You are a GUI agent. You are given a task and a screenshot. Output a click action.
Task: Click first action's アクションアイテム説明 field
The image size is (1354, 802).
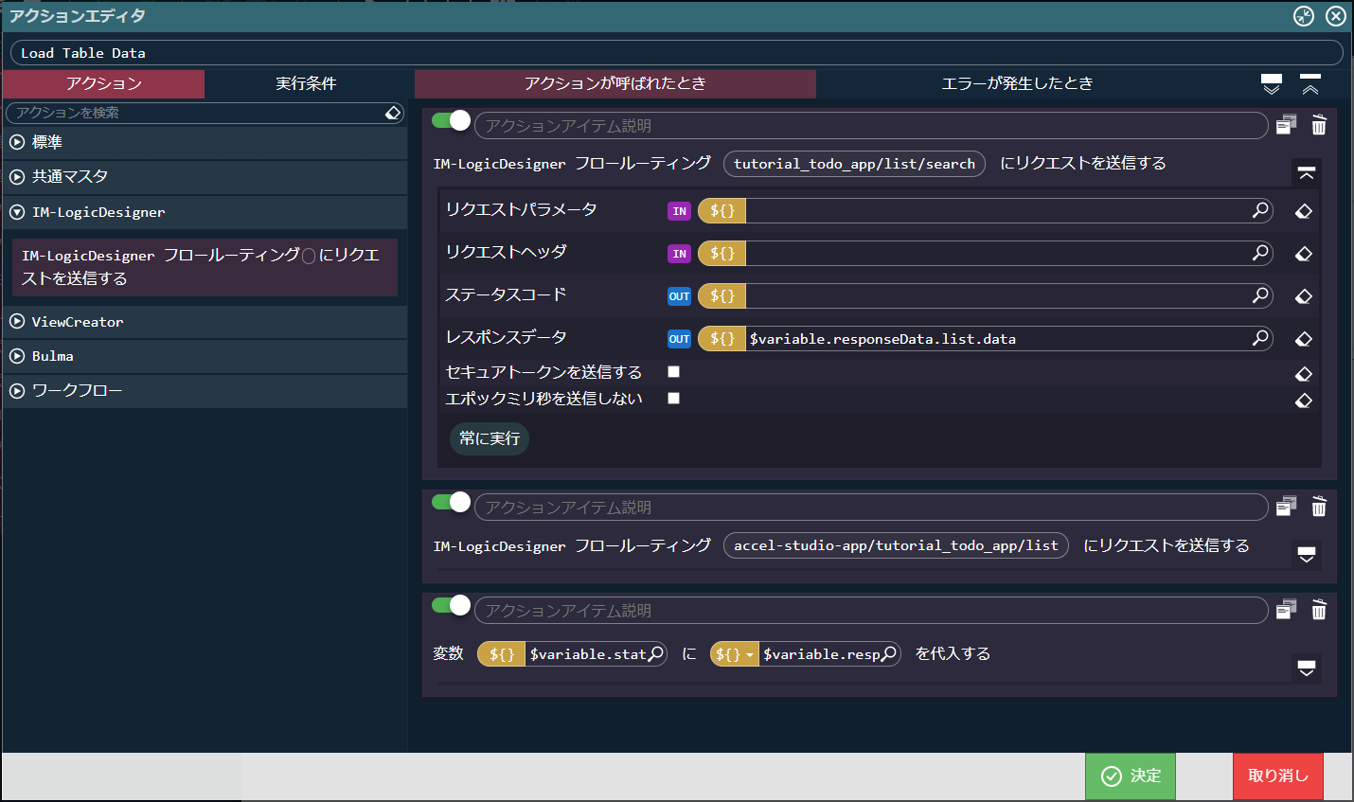871,125
